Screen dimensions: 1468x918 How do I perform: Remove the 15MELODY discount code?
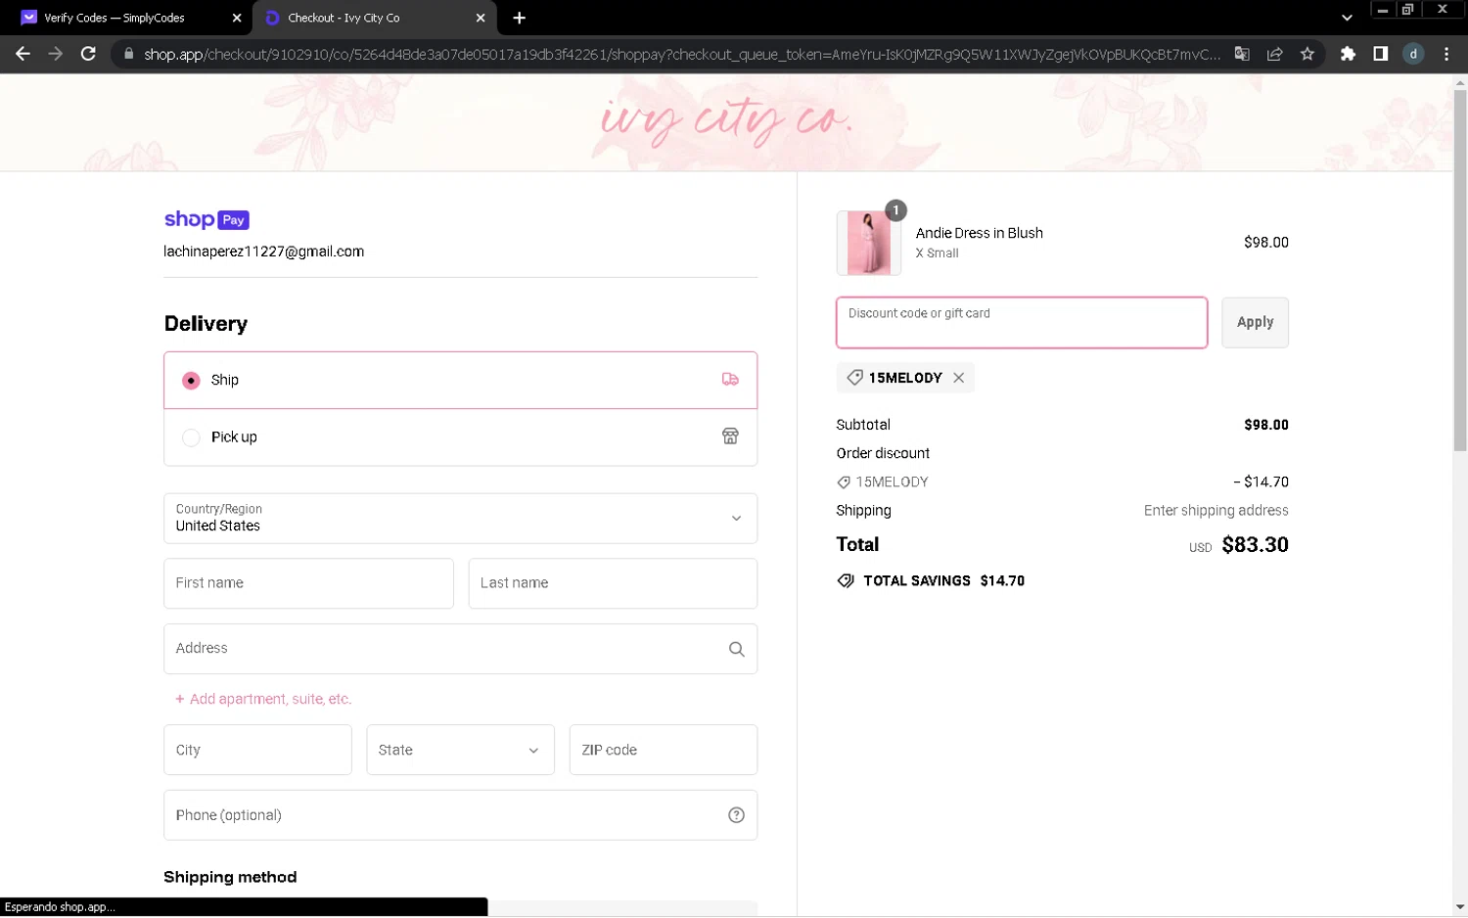point(959,378)
